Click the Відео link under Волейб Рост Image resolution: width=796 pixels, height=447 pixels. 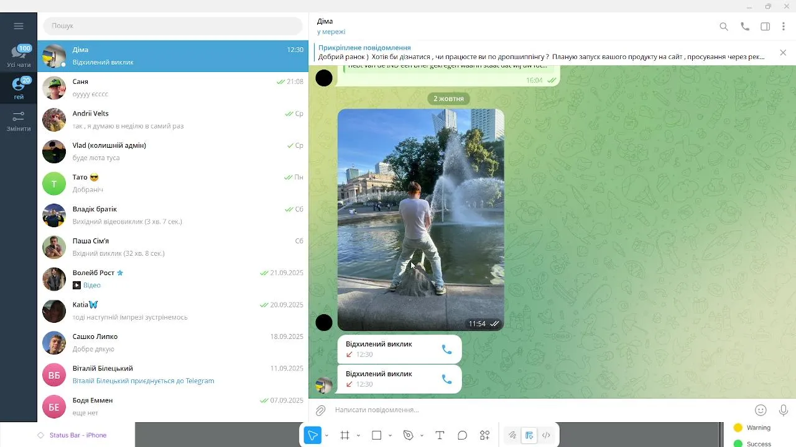pos(91,286)
